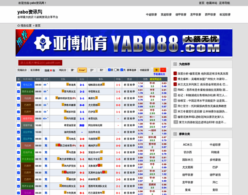Click the soccer ball icon in the 尤文图德 row
The height and width of the screenshot is (195, 248).
click(x=134, y=105)
